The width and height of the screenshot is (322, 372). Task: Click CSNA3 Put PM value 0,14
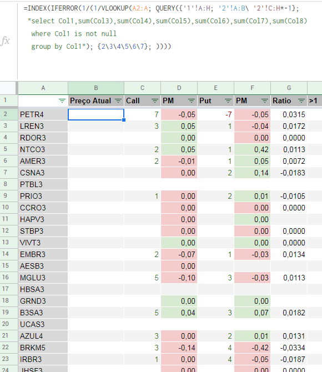point(252,173)
